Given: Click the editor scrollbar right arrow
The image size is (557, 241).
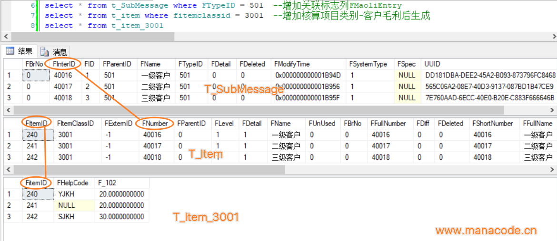Looking at the screenshot, I should (554, 37).
